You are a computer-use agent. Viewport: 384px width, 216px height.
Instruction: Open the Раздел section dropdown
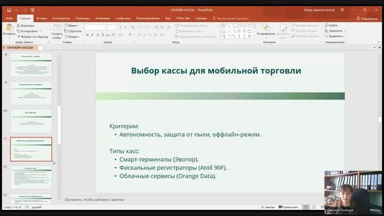(x=72, y=37)
